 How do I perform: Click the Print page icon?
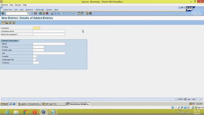point(52,13)
